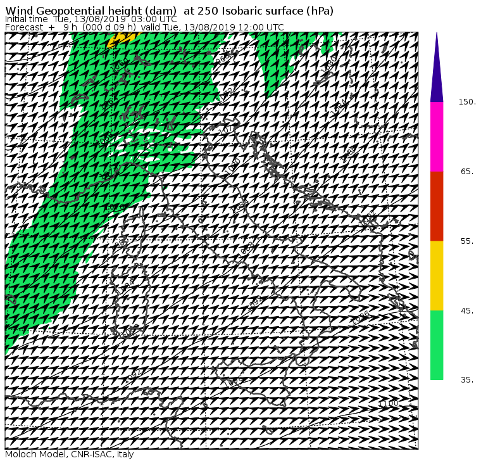The height and width of the screenshot is (463, 481).
Task: Click the magenta 65–150 color bar segment
Action: pyautogui.click(x=437, y=137)
